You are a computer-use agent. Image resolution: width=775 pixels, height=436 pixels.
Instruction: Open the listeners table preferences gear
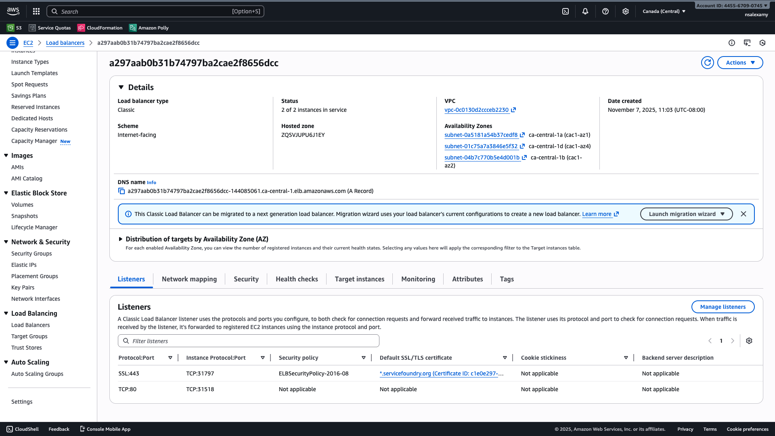pos(749,341)
